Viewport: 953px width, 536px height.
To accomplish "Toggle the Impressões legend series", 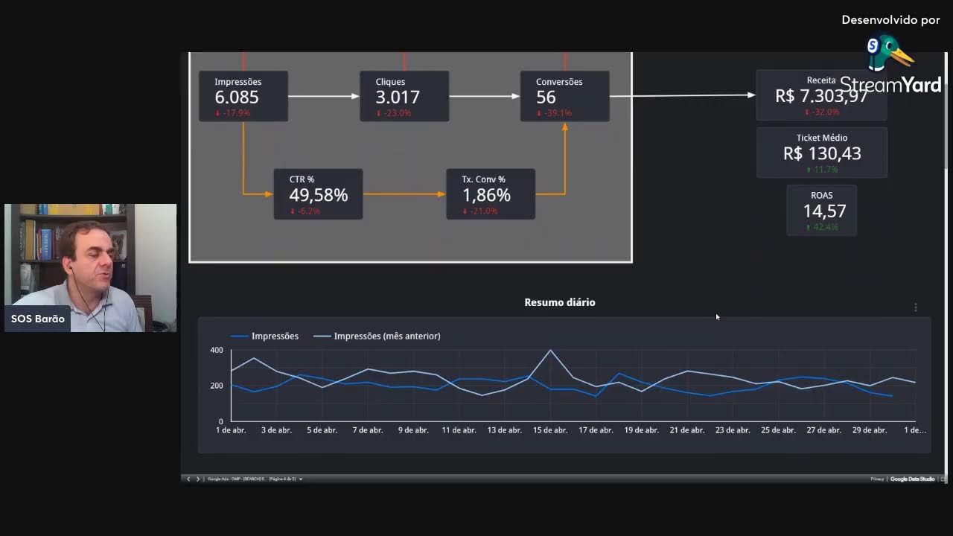I will click(265, 336).
